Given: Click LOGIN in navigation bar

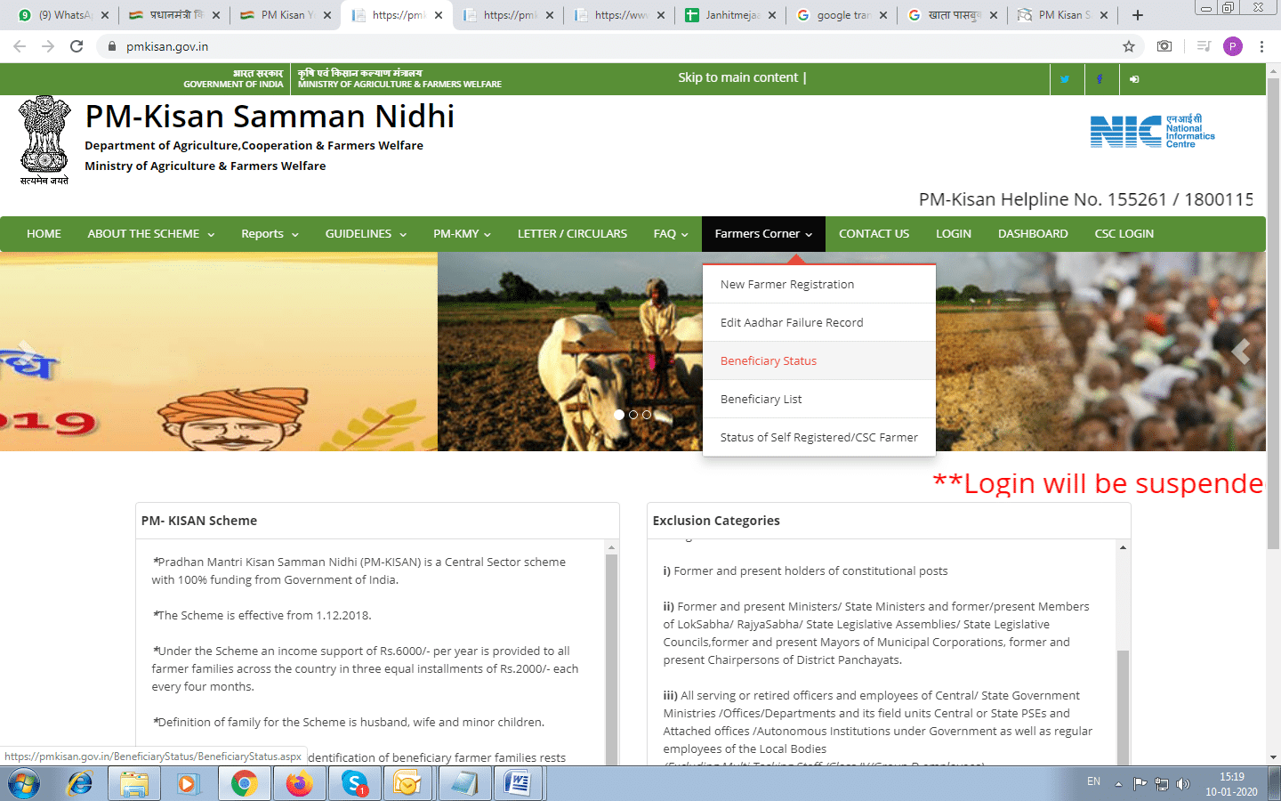Looking at the screenshot, I should 954,234.
